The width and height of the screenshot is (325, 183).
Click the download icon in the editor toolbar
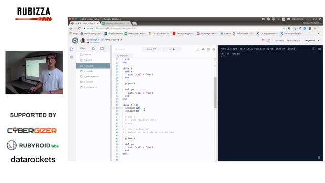coord(198,49)
